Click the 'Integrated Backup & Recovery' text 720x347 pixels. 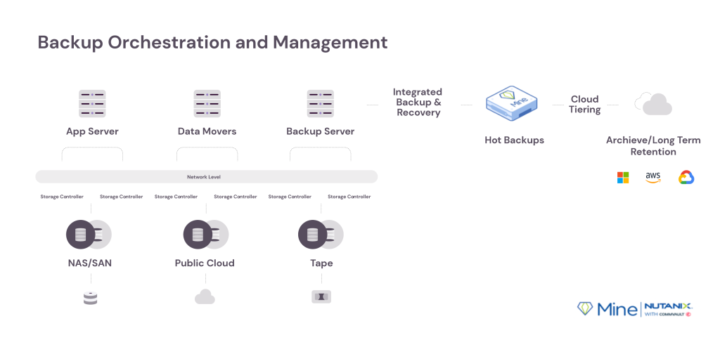click(418, 103)
